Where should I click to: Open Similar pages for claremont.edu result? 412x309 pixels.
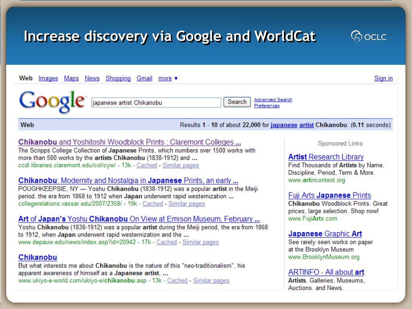pyautogui.click(x=181, y=165)
